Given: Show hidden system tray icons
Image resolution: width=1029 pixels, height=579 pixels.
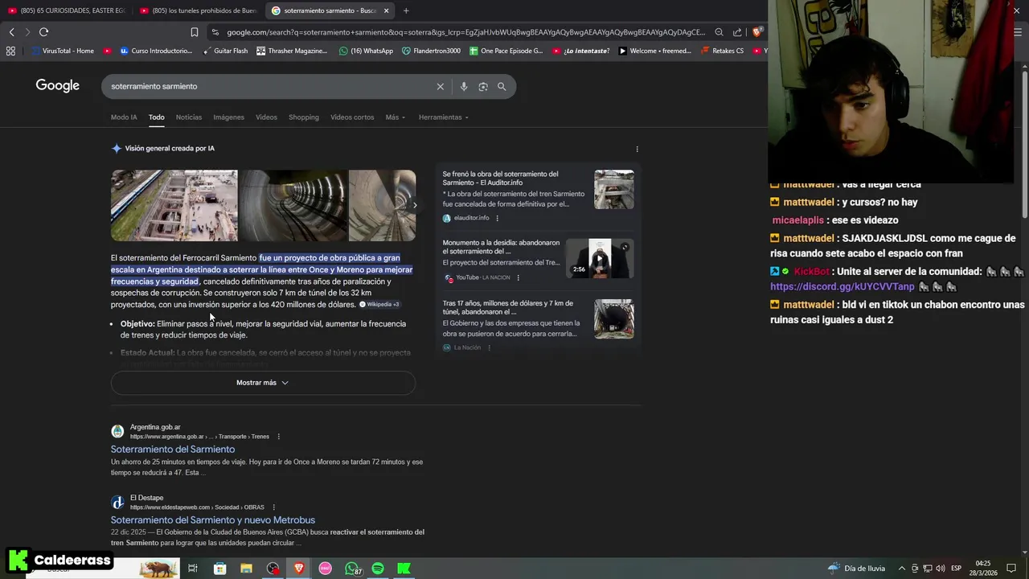Looking at the screenshot, I should tap(901, 569).
